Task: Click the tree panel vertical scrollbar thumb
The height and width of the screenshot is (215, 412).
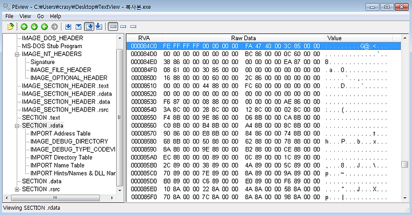Action: point(120,118)
